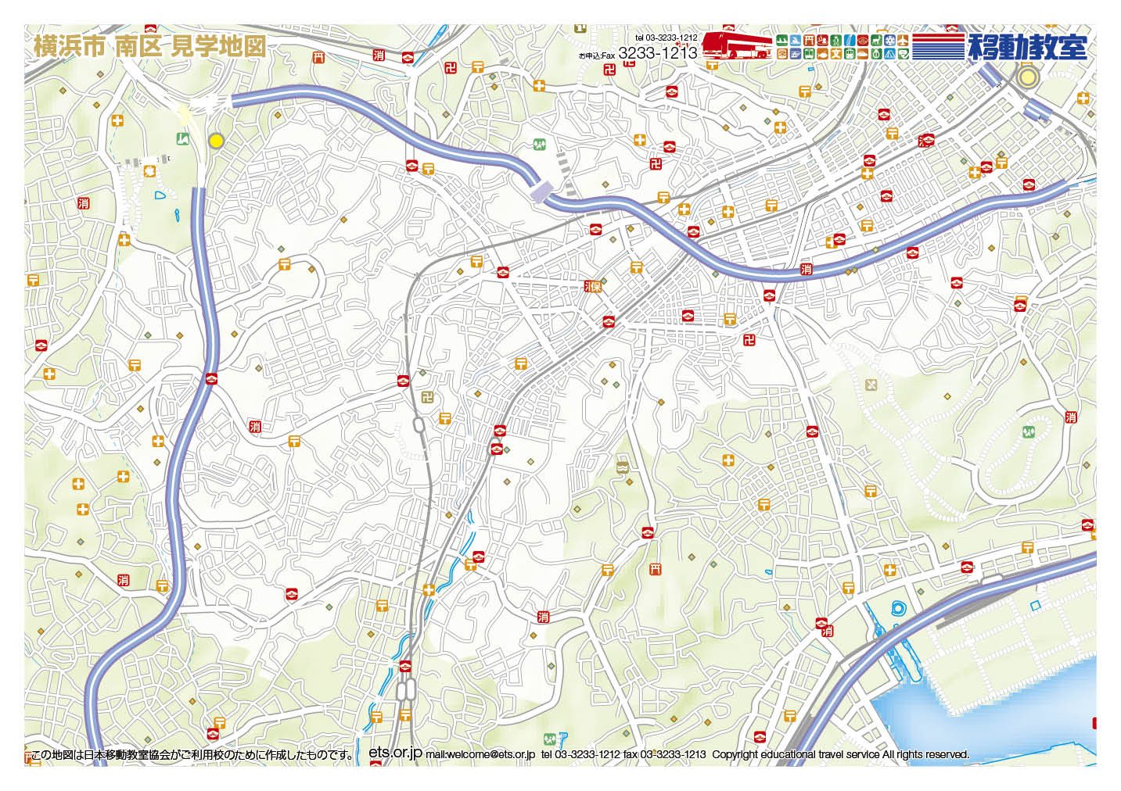1121x791 pixels.
Task: Click the 消 fire station icon on expressway
Action: point(806,269)
